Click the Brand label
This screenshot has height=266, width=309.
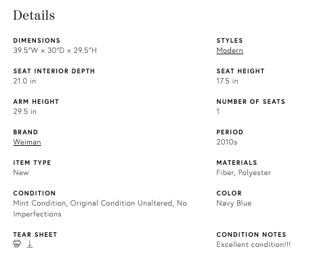[26, 132]
